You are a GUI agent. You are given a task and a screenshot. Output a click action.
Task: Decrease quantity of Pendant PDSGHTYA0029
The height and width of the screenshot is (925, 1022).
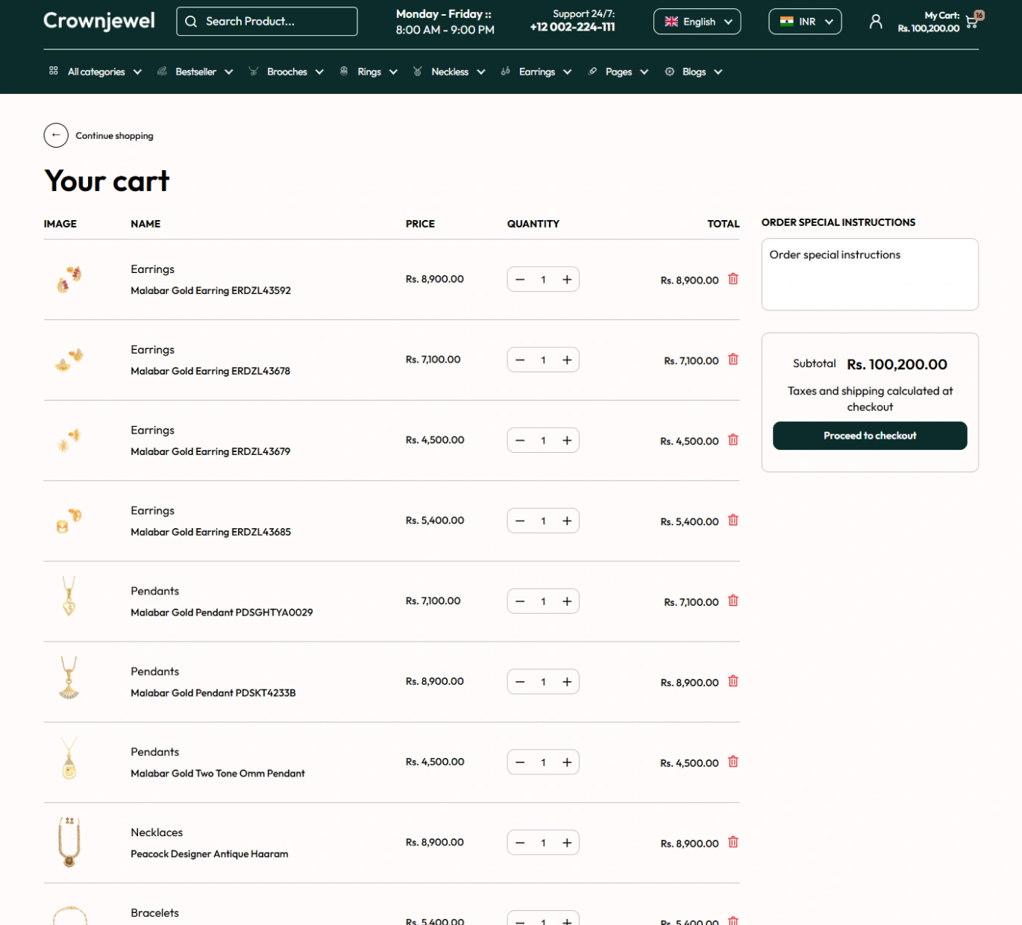pos(520,602)
